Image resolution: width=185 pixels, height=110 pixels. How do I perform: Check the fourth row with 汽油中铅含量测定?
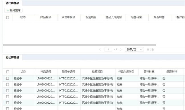8,97
